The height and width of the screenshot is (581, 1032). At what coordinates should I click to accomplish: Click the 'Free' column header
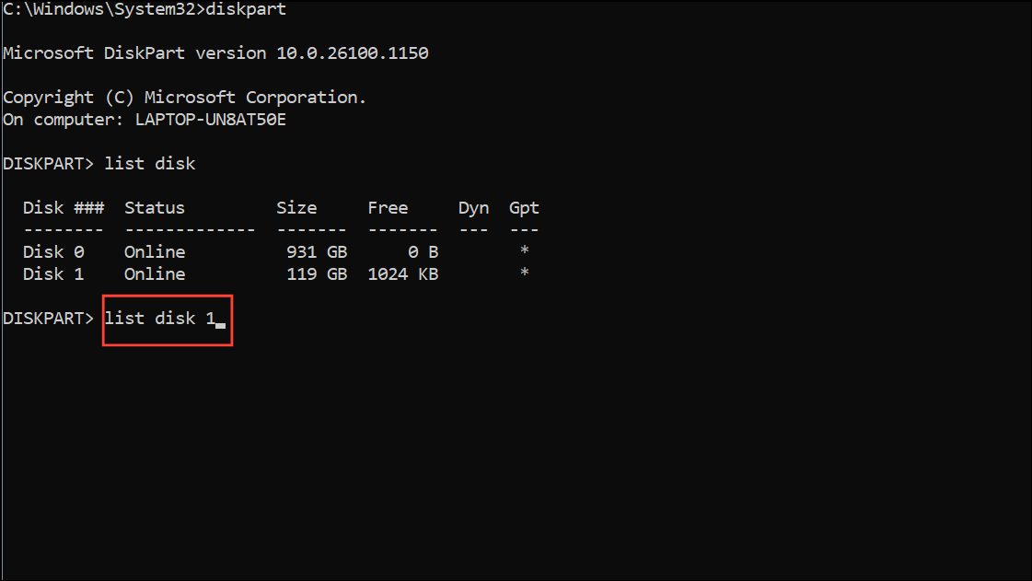tap(388, 208)
